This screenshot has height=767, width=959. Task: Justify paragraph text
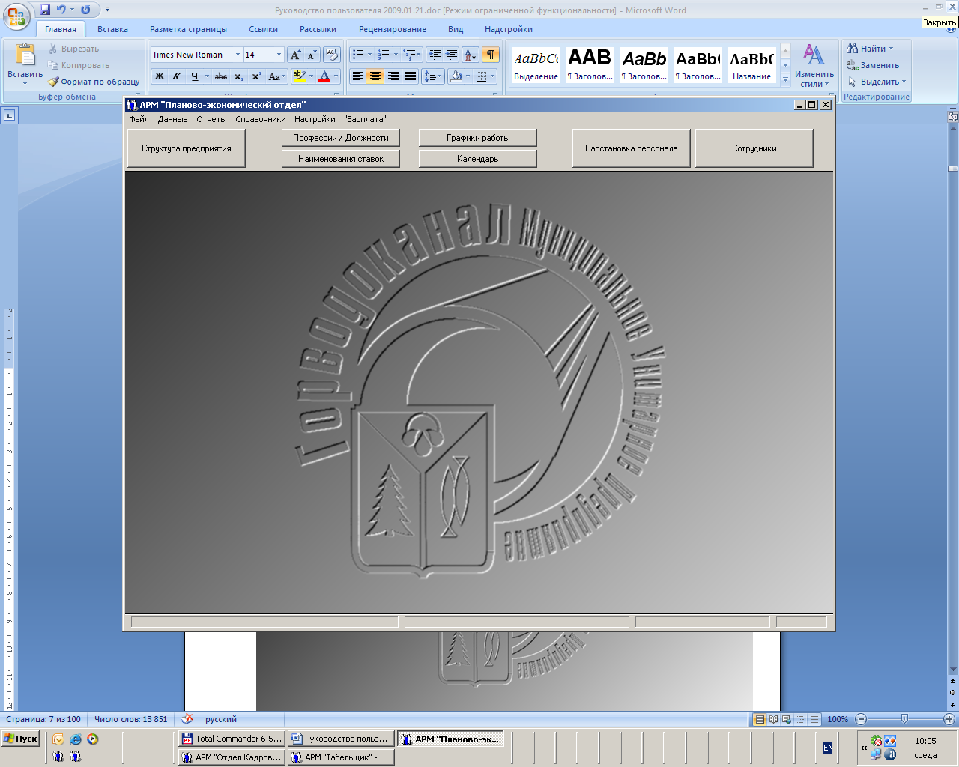tap(411, 76)
